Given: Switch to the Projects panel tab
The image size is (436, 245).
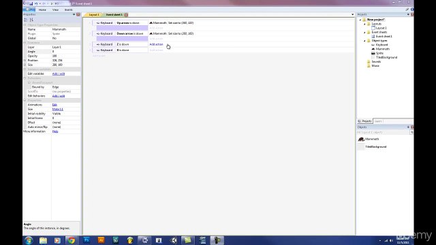Looking at the screenshot, I should (x=365, y=121).
